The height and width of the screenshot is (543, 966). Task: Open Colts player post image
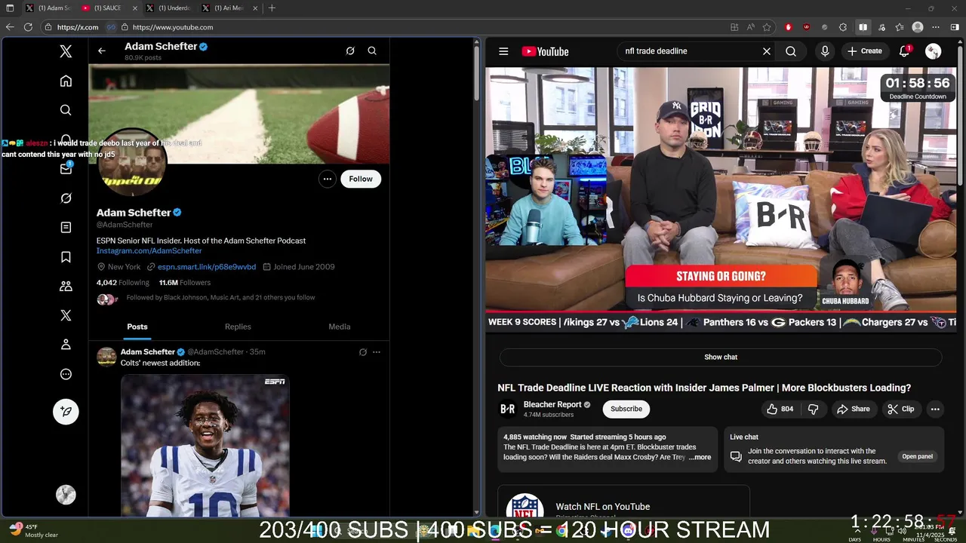pyautogui.click(x=205, y=445)
